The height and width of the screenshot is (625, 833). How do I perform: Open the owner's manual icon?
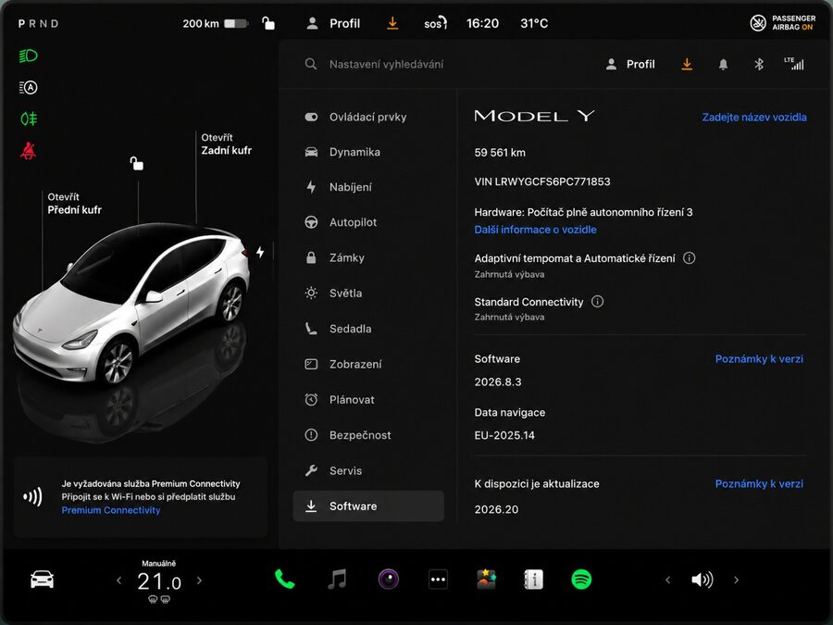click(533, 580)
